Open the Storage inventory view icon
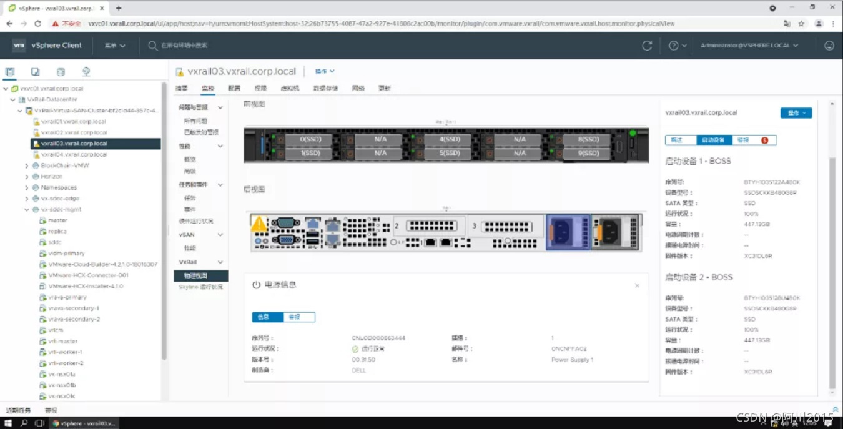The image size is (843, 429). (x=61, y=72)
